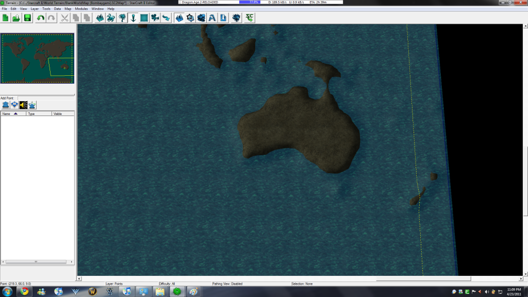Open the Paint palette taskbar icon
528x297 pixels.
click(x=193, y=292)
